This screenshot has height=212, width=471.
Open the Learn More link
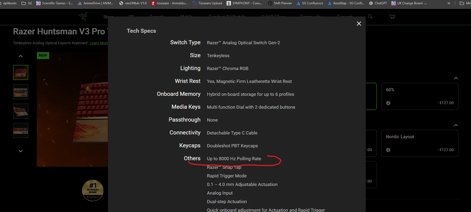click(99, 43)
